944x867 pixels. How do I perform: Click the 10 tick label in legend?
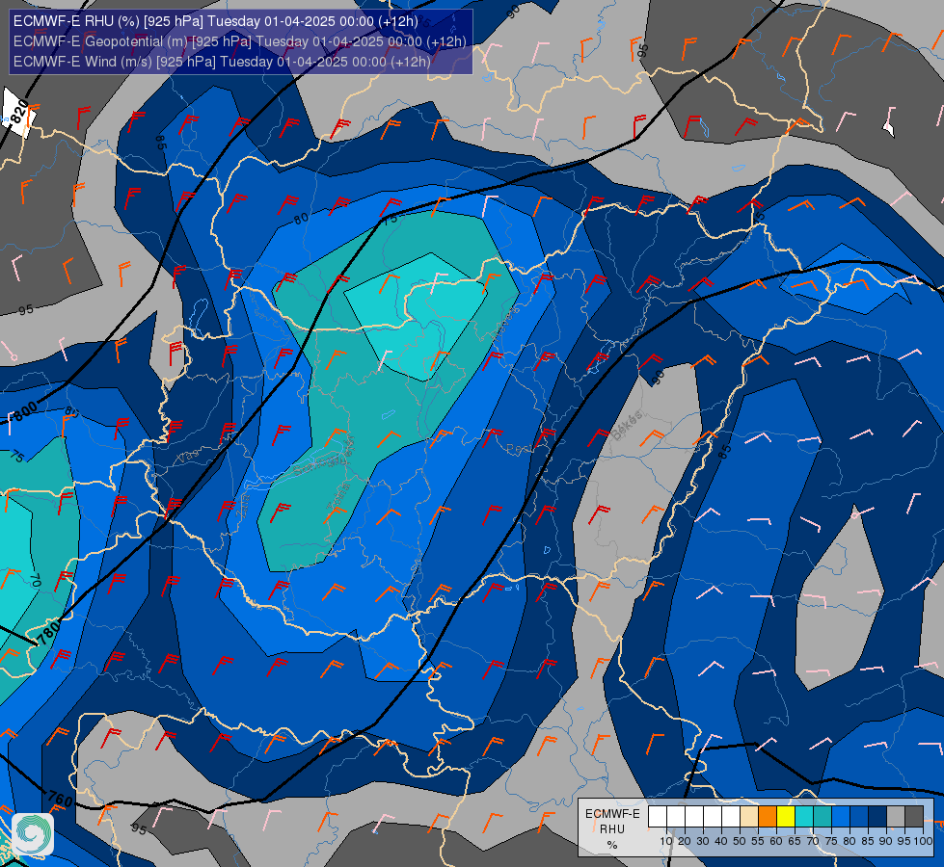point(666,841)
